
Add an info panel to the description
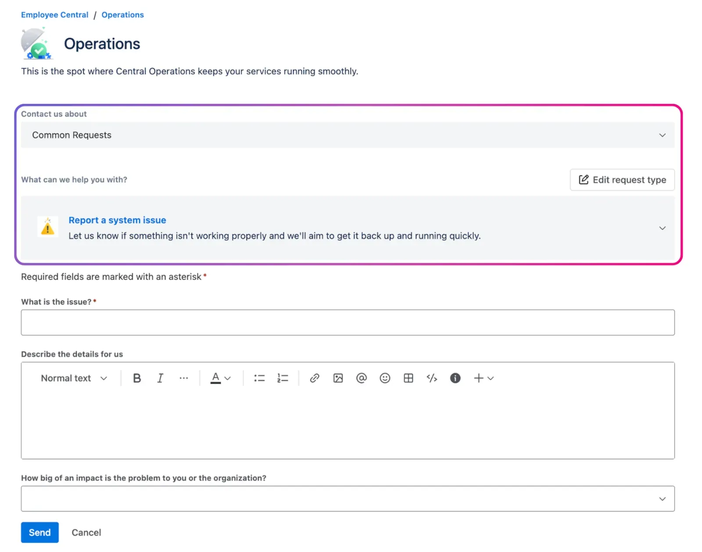455,378
